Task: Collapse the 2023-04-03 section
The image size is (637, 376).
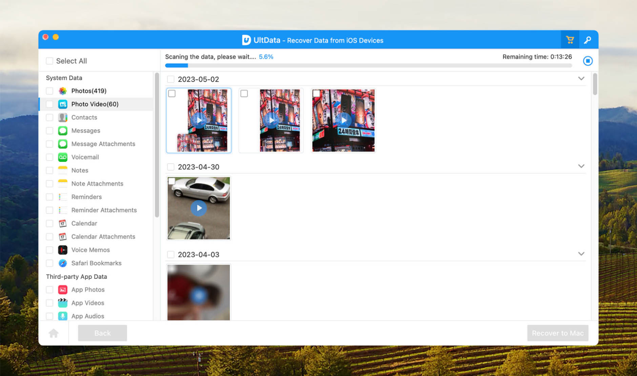Action: click(581, 254)
